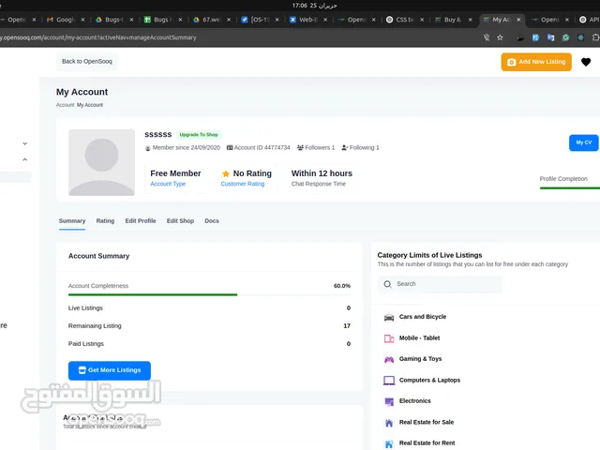Screen dimensions: 600x450
Task: Click the Followers 1 icon
Action: [x=300, y=148]
